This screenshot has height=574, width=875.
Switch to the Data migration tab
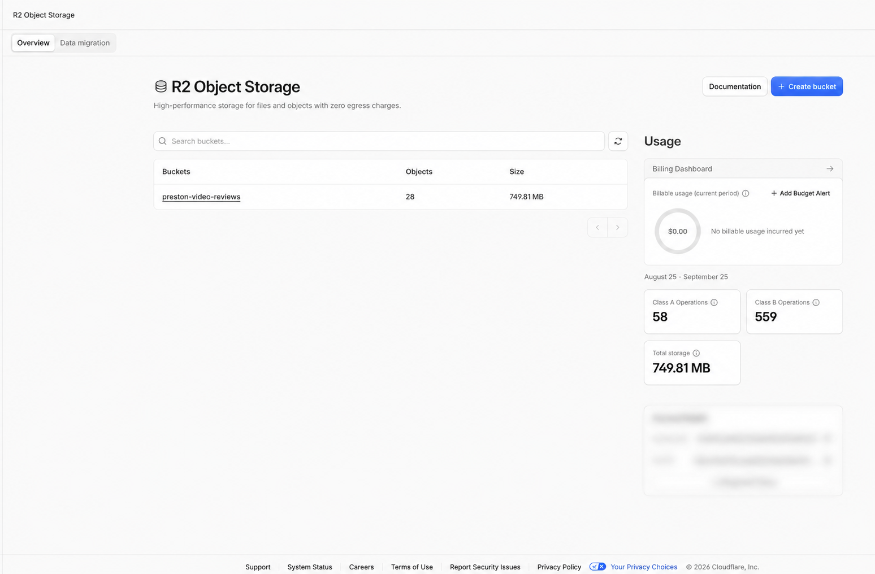(x=85, y=43)
